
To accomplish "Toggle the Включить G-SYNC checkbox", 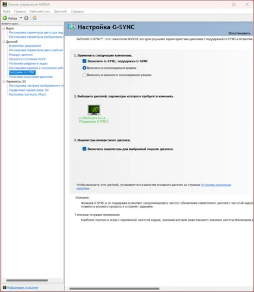I will [x=84, y=61].
